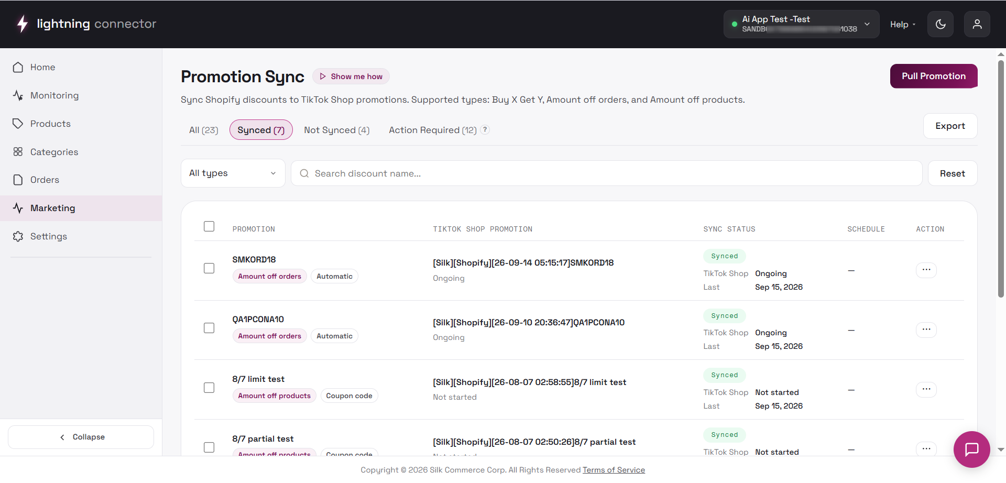Click the scrollbar down arrow

(1001, 449)
